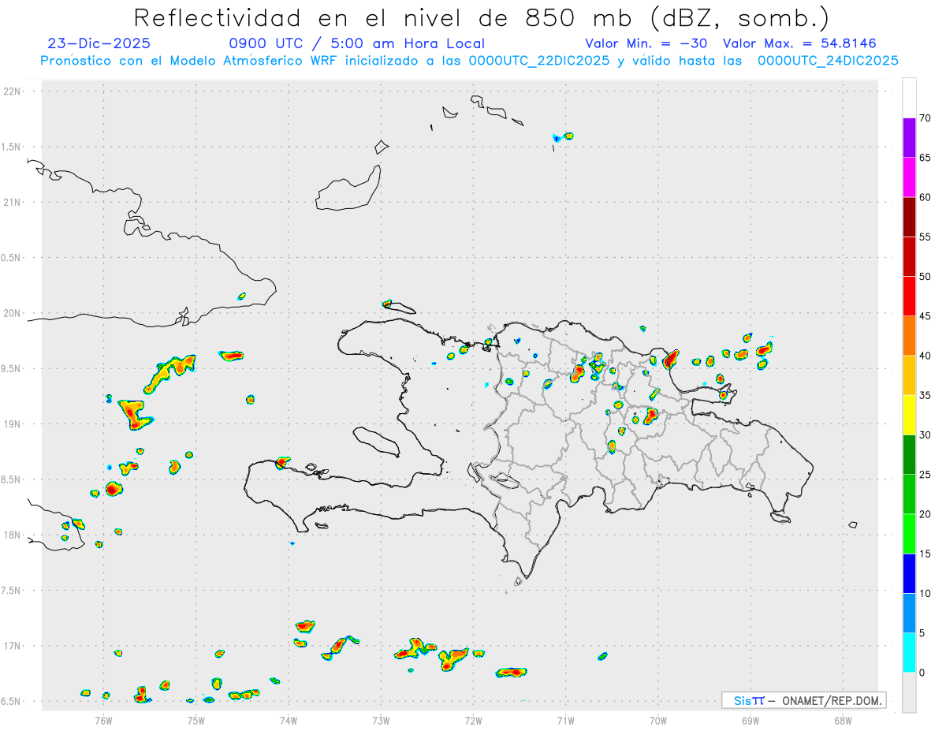The height and width of the screenshot is (731, 946).
Task: Click the purple 65–70 dBZ color bar segment
Action: [x=909, y=138]
